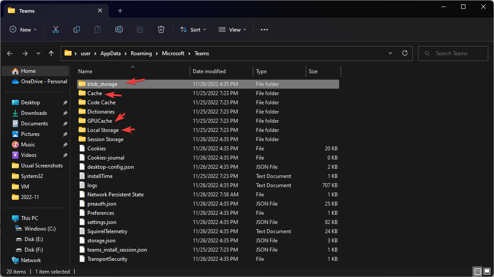Click the Delete trash icon
The width and height of the screenshot is (494, 277).
pos(161,29)
